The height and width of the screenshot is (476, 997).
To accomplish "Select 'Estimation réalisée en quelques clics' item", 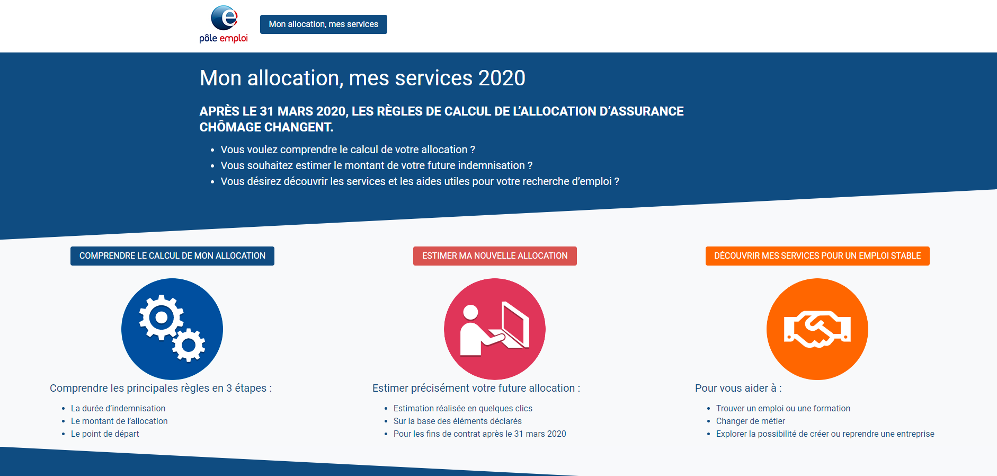I will pyautogui.click(x=463, y=408).
